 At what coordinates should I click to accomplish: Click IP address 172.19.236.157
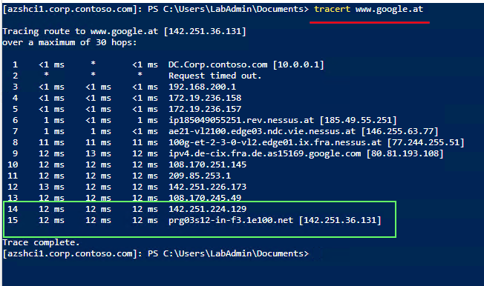coord(205,109)
